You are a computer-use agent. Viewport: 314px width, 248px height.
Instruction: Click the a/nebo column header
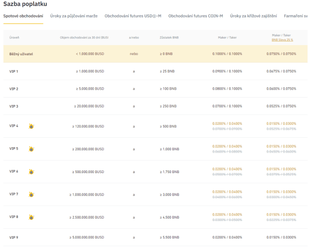134,38
